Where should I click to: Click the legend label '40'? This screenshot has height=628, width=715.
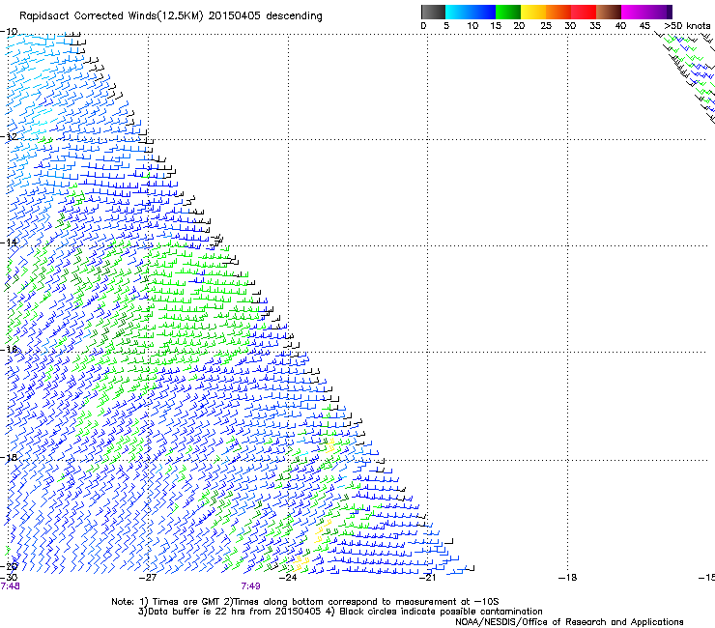click(x=620, y=26)
